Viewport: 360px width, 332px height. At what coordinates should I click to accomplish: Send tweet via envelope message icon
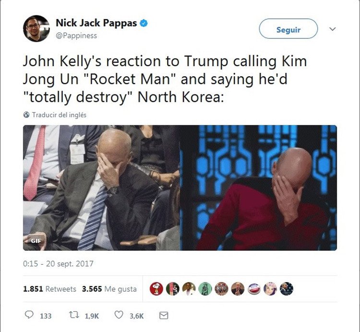point(164,316)
